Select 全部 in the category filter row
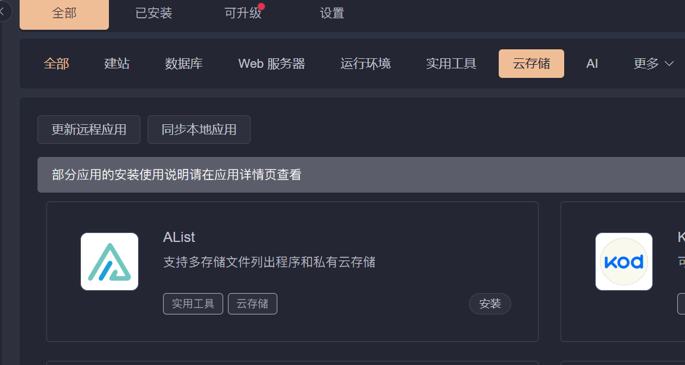The width and height of the screenshot is (685, 365). (57, 64)
